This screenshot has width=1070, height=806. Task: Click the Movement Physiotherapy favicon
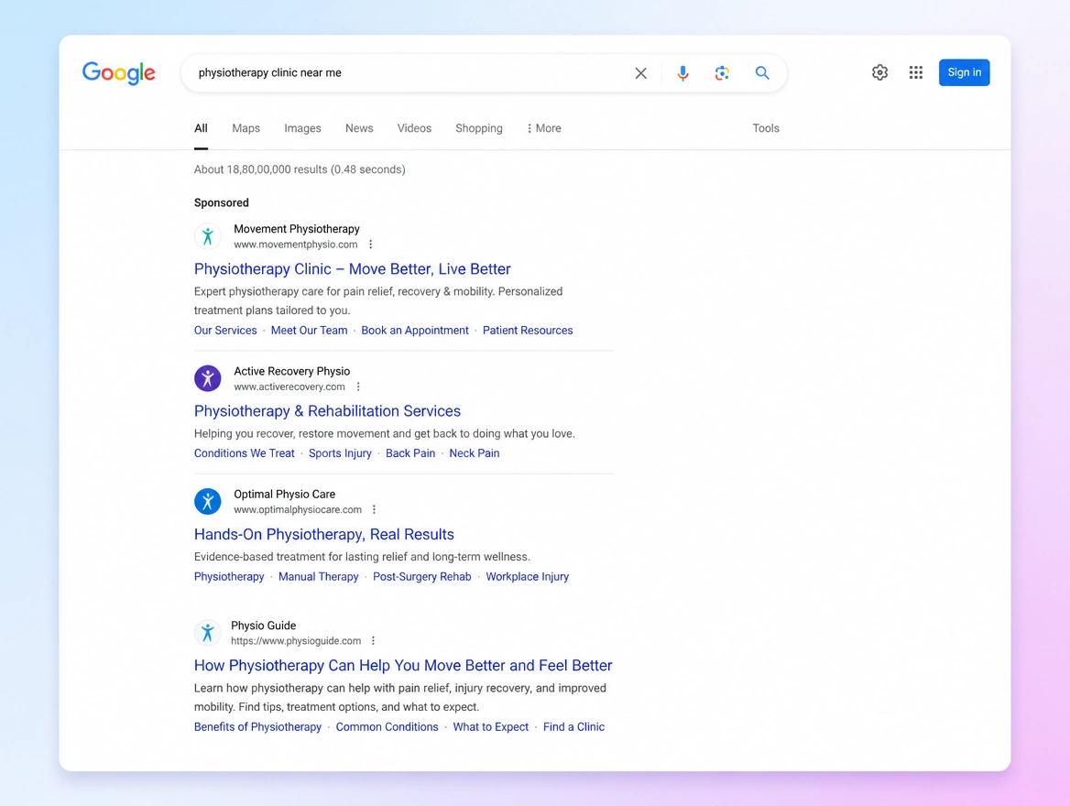pyautogui.click(x=207, y=236)
